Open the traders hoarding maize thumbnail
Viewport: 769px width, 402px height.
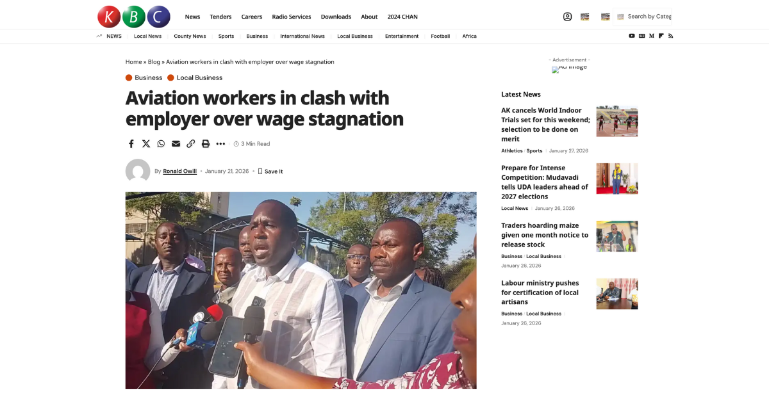617,236
